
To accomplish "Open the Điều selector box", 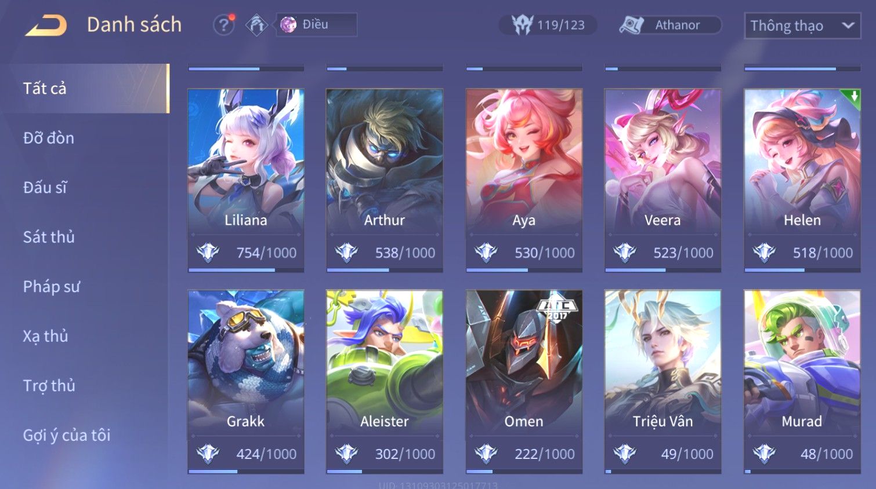I will (316, 24).
